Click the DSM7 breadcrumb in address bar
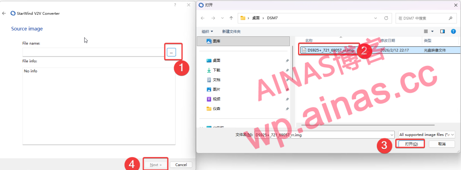Viewport: 461px width, 170px height. [x=272, y=18]
